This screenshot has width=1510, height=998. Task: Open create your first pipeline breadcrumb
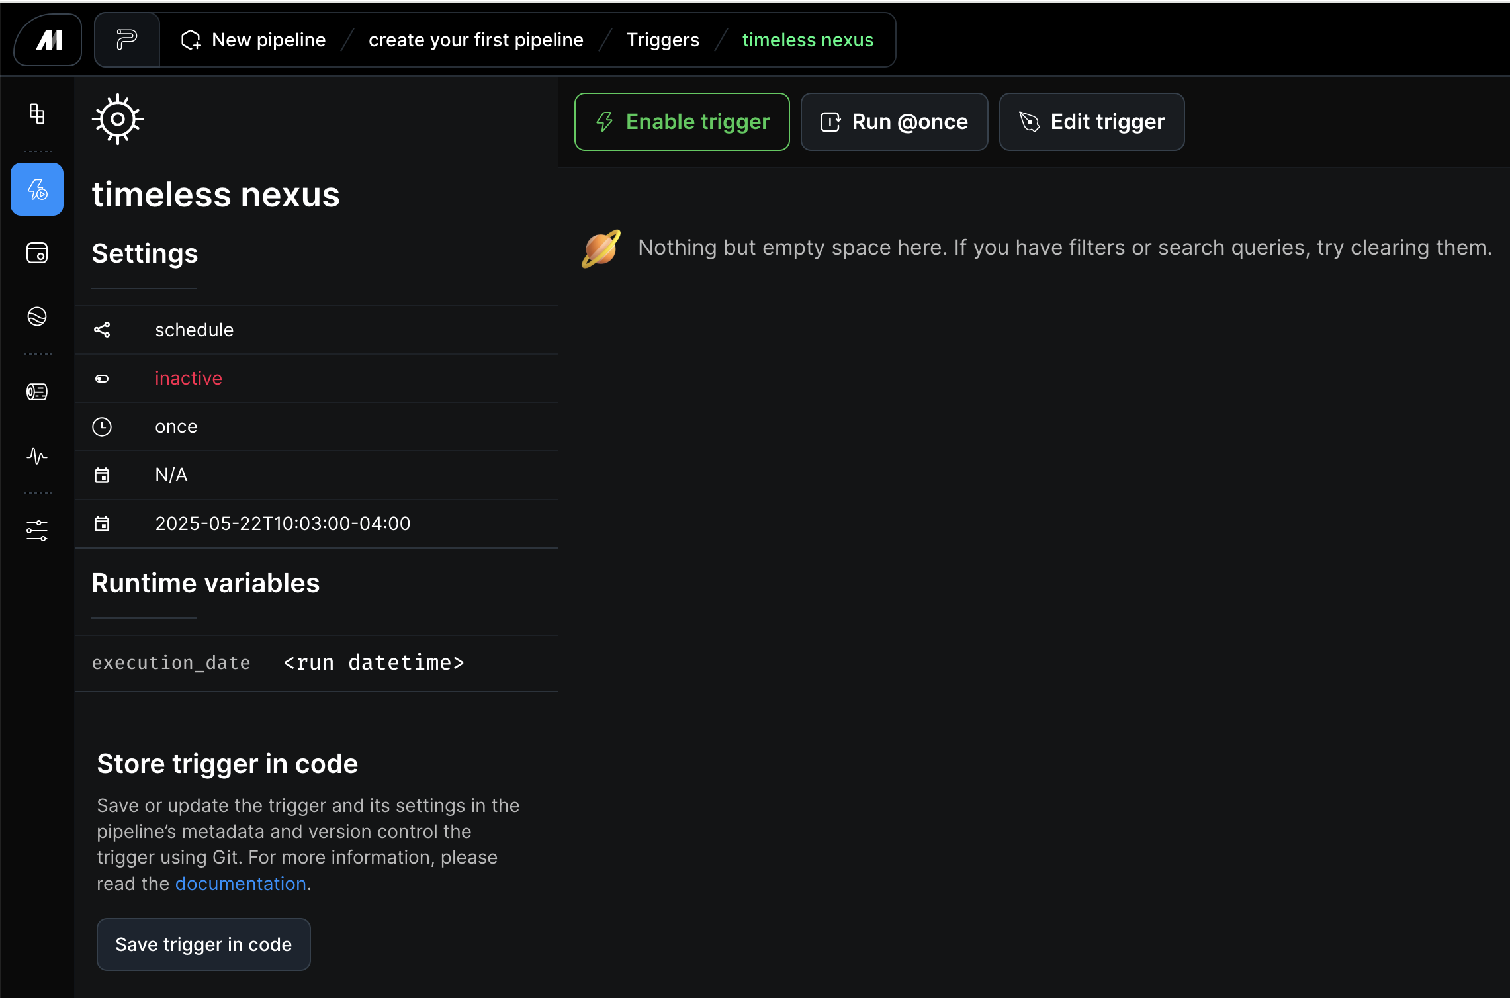click(476, 40)
